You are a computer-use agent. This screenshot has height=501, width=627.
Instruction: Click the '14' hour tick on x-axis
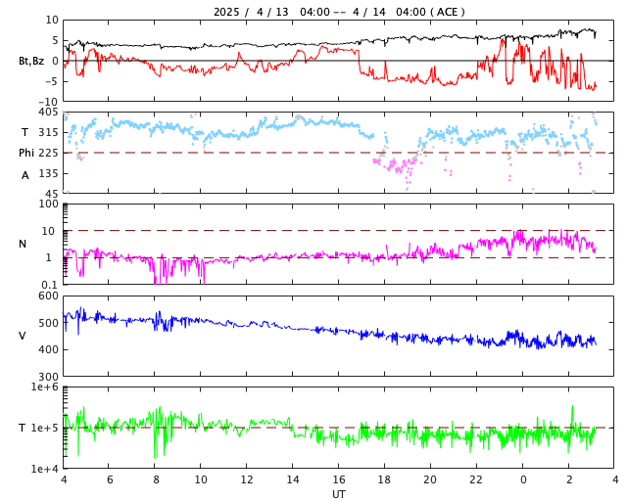coord(293,479)
